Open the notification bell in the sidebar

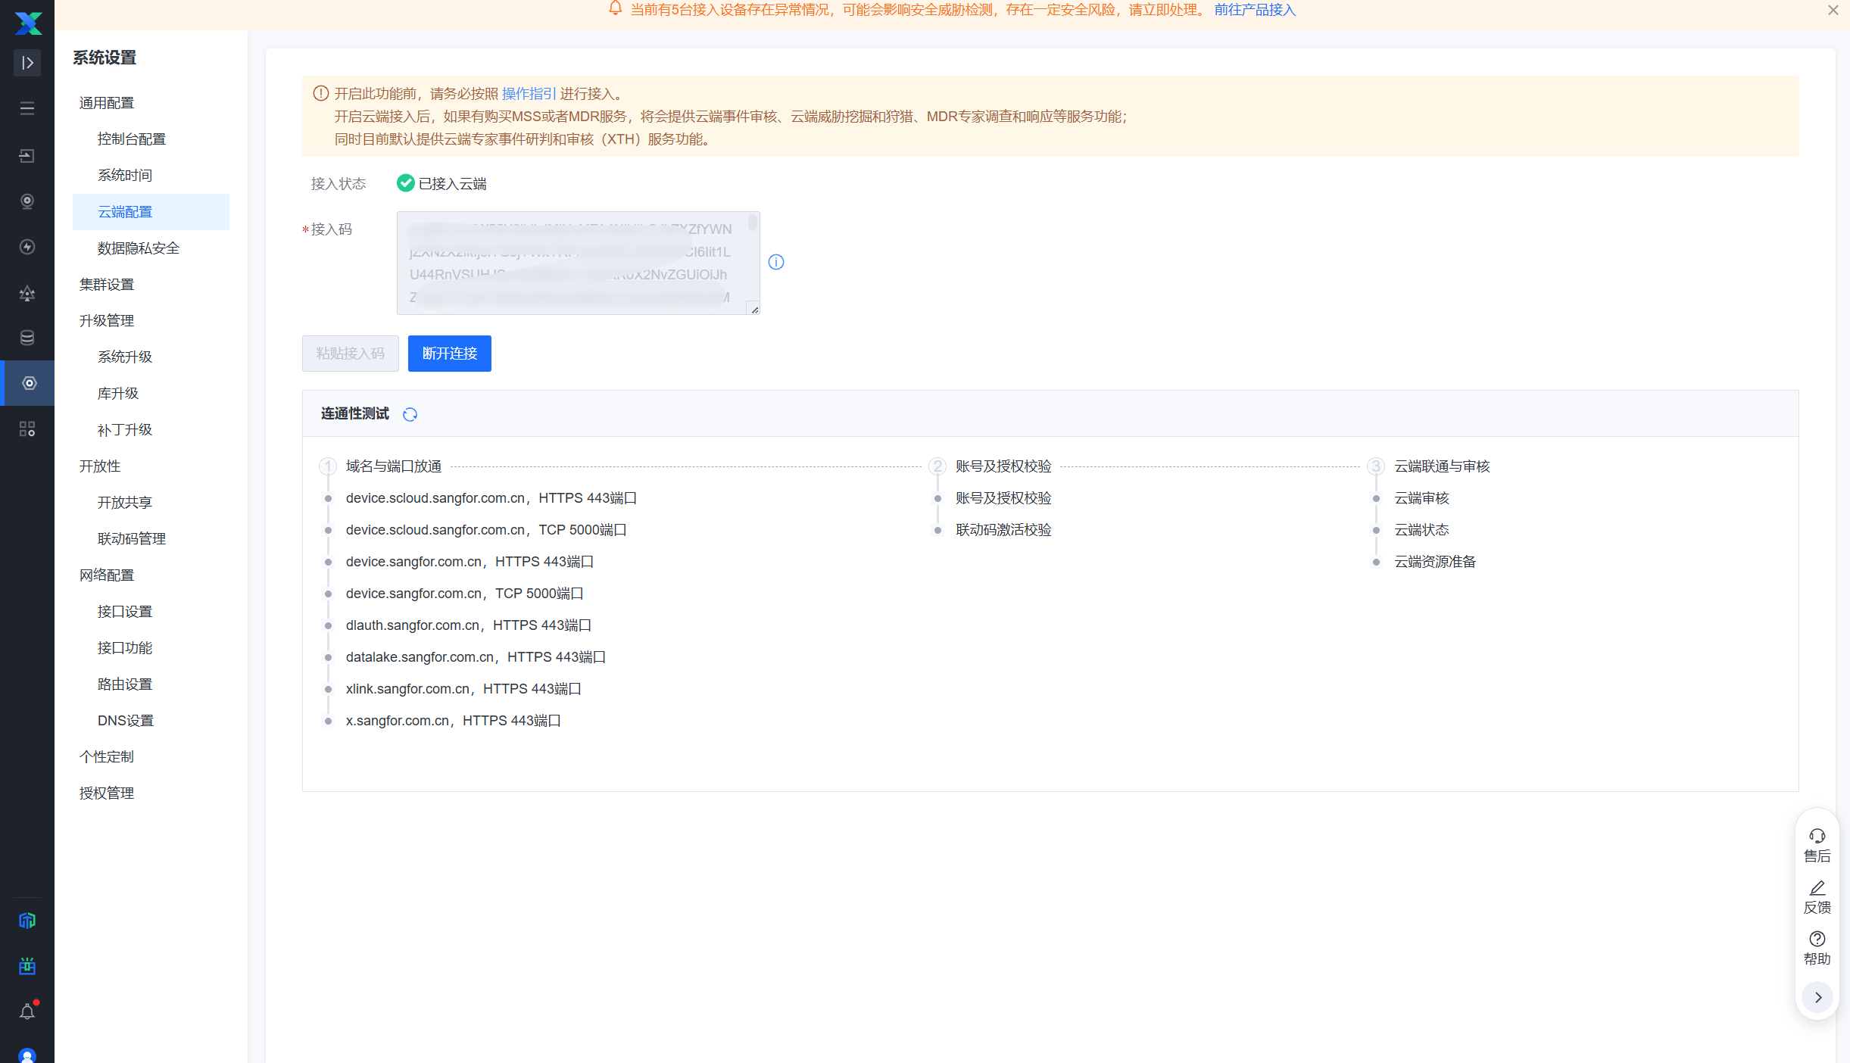point(27,1011)
